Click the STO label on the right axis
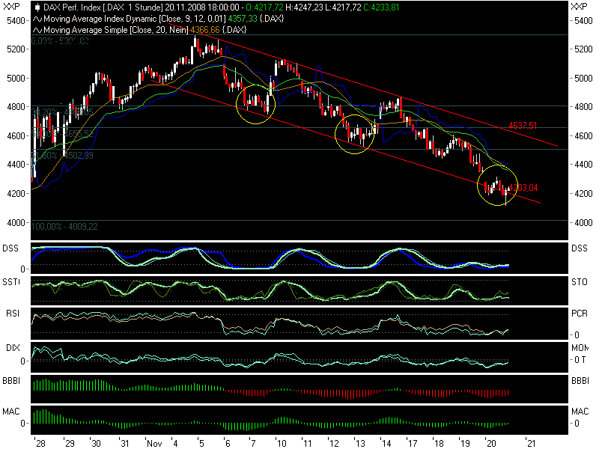The height and width of the screenshot is (449, 599). coord(579,281)
